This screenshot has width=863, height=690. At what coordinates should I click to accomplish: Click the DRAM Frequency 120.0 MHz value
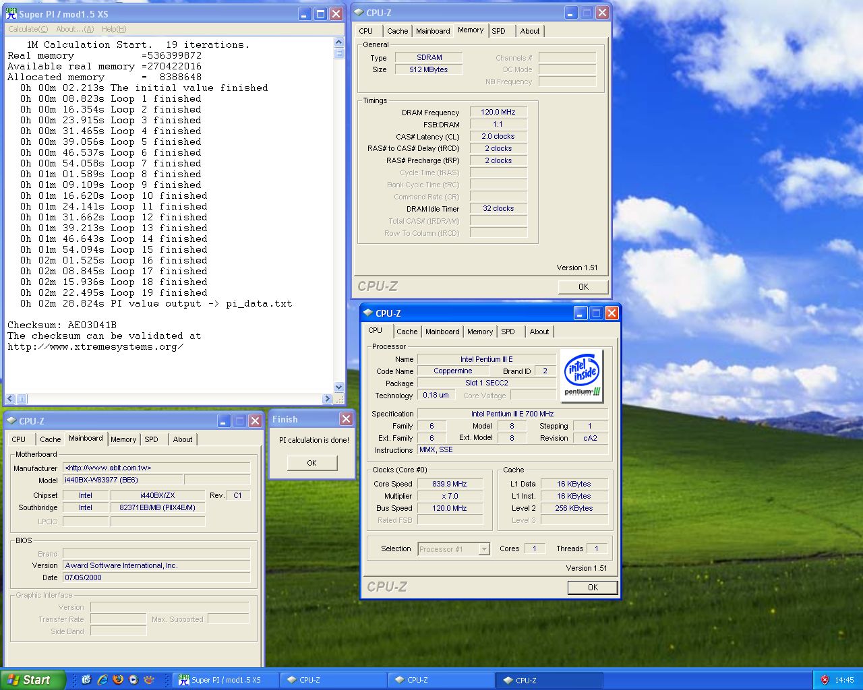pos(498,113)
